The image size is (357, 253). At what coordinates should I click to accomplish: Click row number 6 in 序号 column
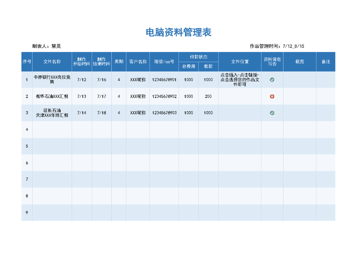pyautogui.click(x=27, y=163)
